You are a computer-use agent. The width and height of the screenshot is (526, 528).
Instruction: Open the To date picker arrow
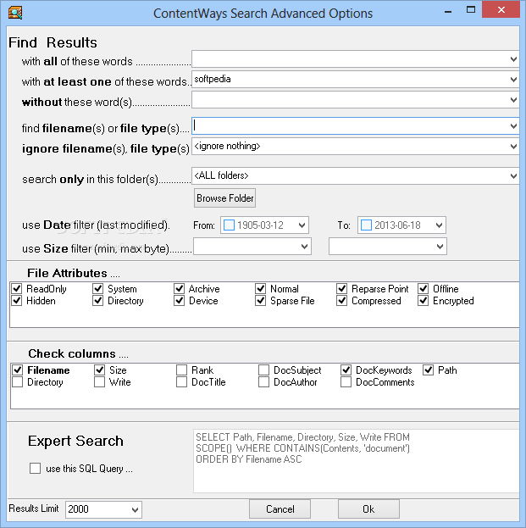click(439, 225)
